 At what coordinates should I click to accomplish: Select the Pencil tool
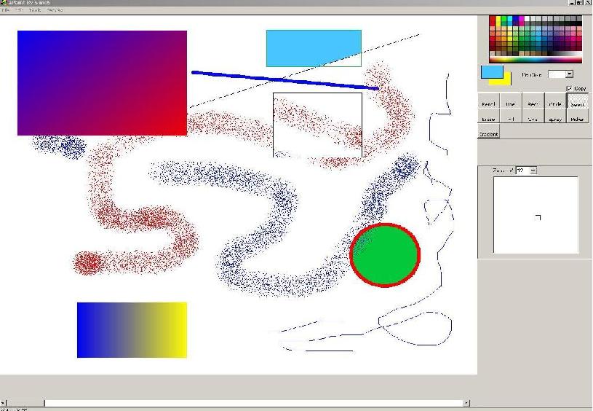[x=488, y=103]
